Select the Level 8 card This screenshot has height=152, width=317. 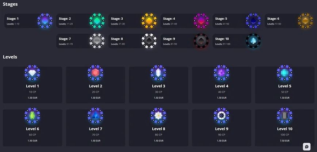(x=158, y=128)
